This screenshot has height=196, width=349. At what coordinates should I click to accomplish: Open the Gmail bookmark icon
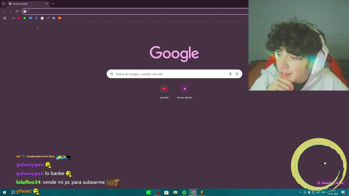tap(13, 18)
